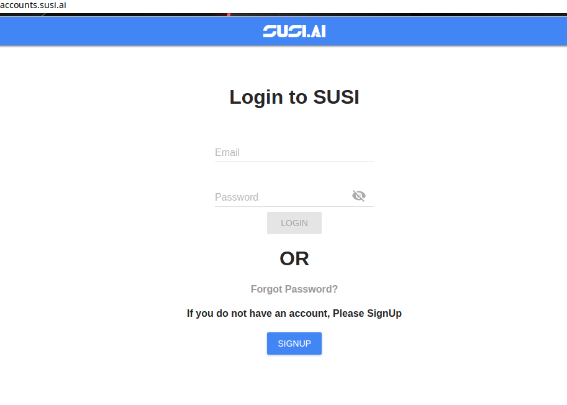This screenshot has width=567, height=405.
Task: Click the grey LOGIN button
Action: (x=294, y=223)
